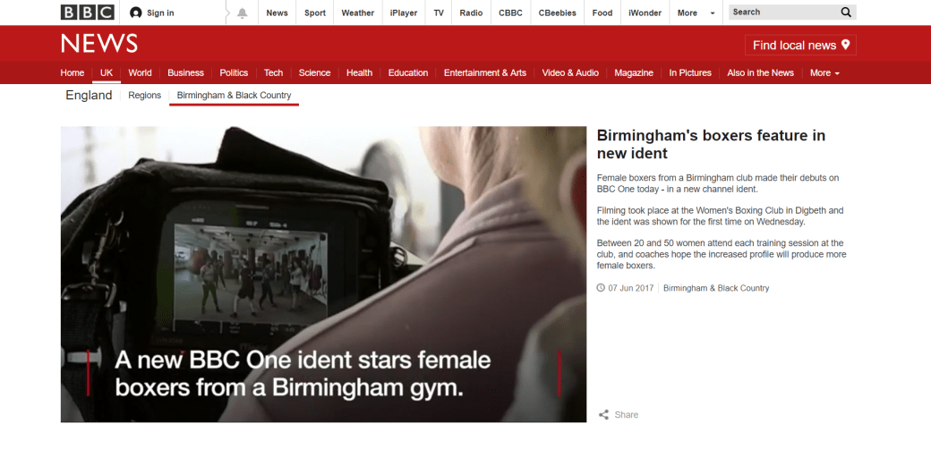Viewport: 931px width, 449px height.
Task: Select the Science news section
Action: point(315,73)
